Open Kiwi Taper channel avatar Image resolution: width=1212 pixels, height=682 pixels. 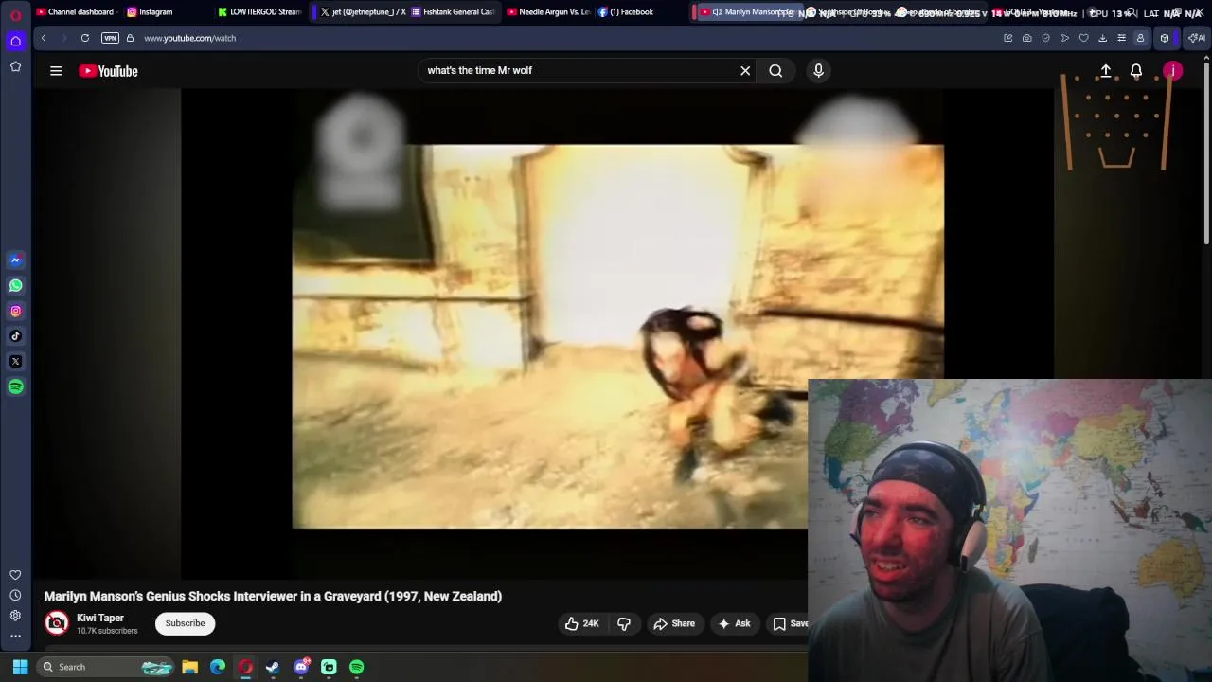tap(57, 622)
